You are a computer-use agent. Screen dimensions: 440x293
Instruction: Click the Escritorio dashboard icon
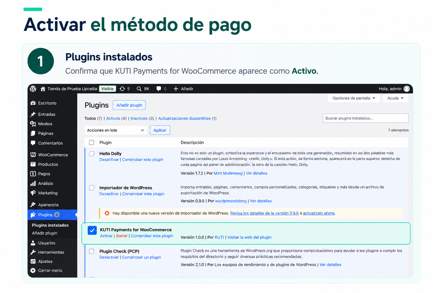pyautogui.click(x=33, y=103)
